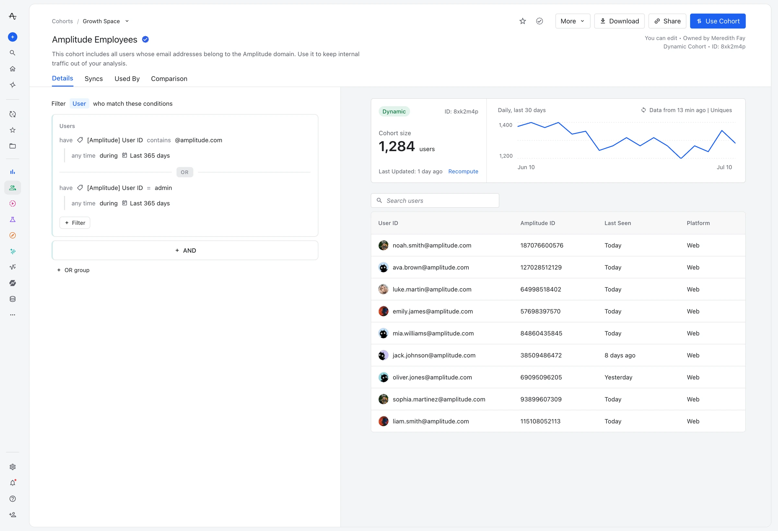Image resolution: width=778 pixels, height=531 pixels.
Task: Open the flask experiment icon
Action: click(x=12, y=220)
